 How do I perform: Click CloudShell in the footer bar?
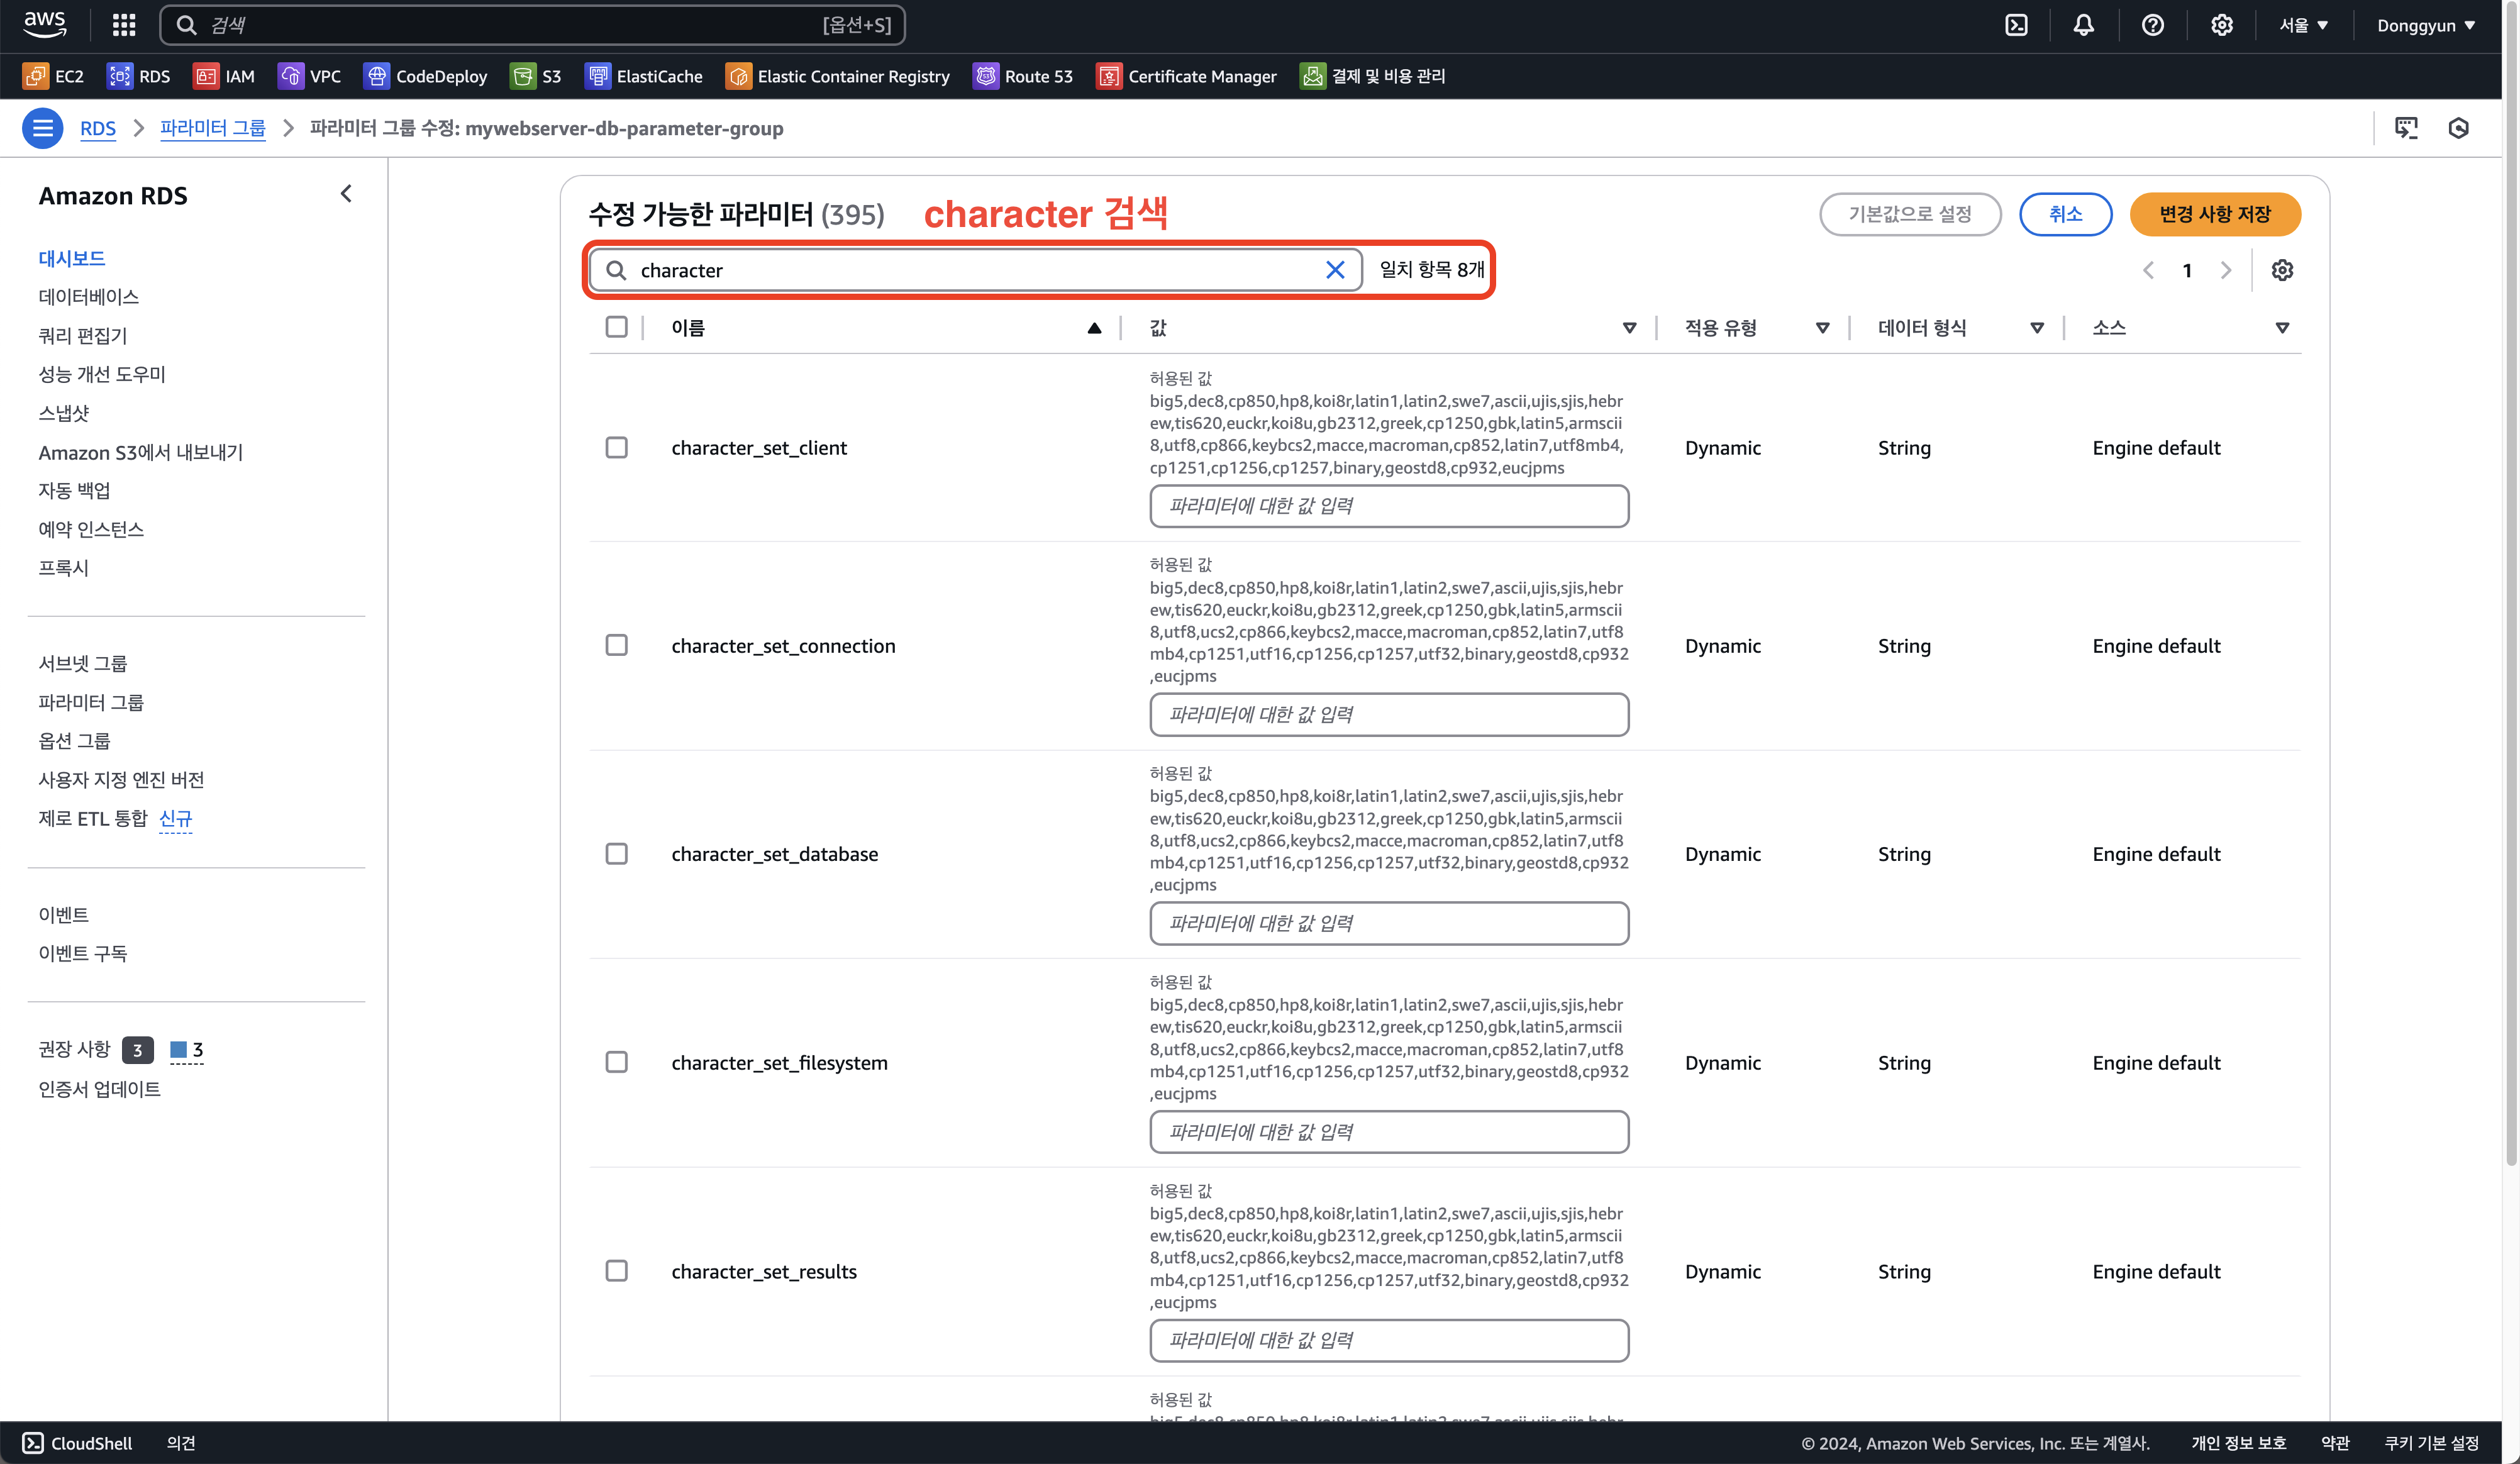pyautogui.click(x=77, y=1443)
